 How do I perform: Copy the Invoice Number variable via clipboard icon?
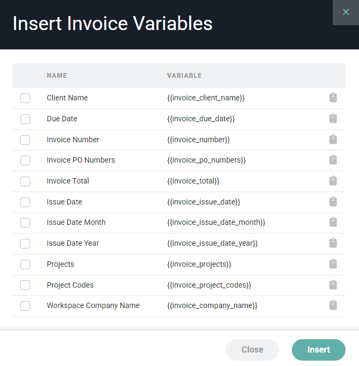click(x=333, y=140)
